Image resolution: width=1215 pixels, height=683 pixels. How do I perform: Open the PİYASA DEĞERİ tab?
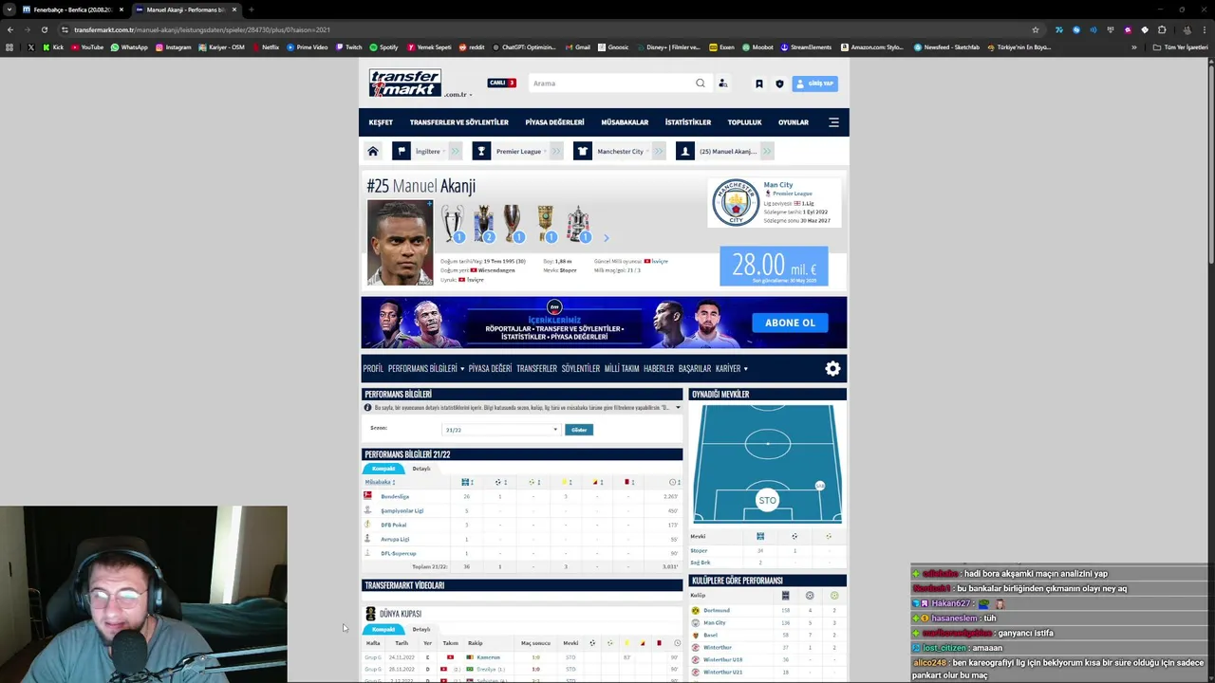[x=490, y=368]
